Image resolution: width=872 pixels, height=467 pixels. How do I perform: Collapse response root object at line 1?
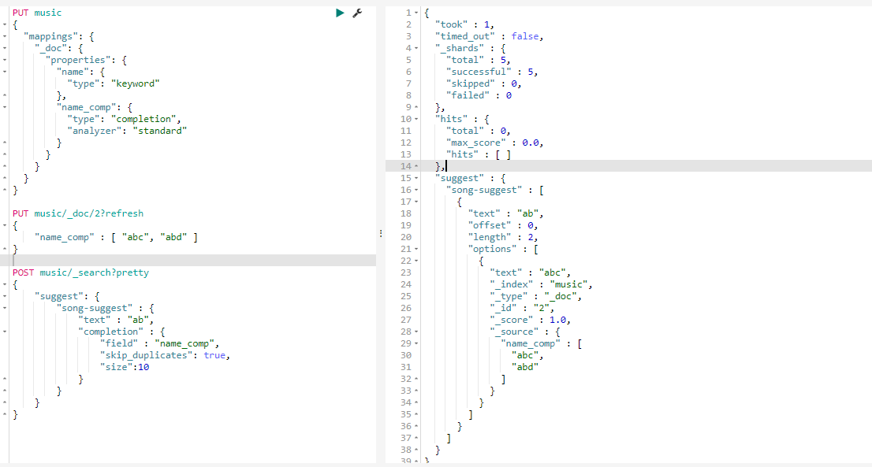coord(416,13)
